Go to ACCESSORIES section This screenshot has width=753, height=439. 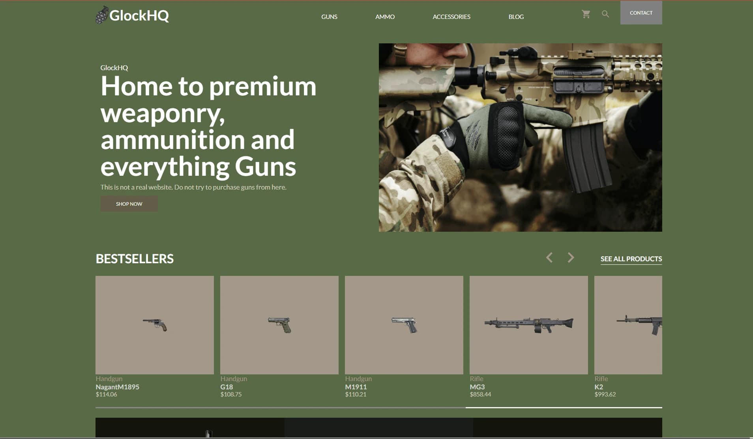tap(451, 17)
